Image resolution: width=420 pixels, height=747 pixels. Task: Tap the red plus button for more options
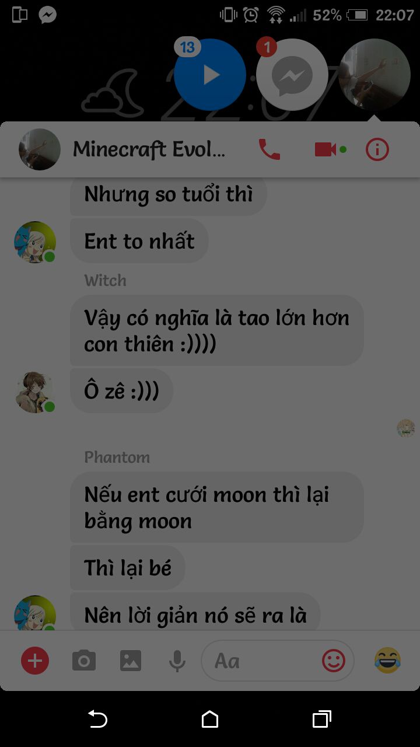(35, 661)
